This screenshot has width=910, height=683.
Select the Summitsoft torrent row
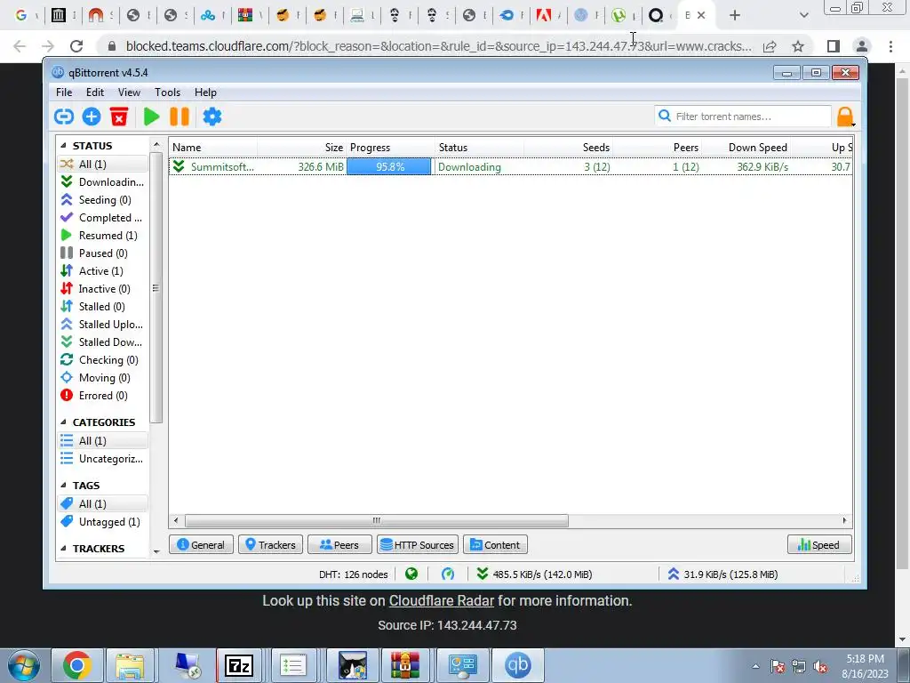[x=510, y=166]
